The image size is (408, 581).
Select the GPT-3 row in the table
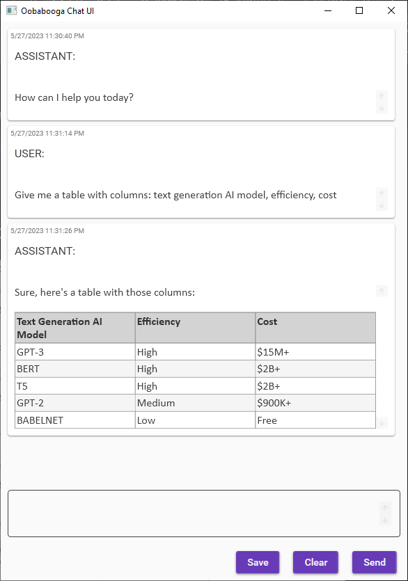coord(74,352)
